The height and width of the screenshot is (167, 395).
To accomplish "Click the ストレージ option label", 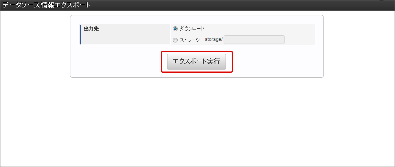I will click(190, 40).
